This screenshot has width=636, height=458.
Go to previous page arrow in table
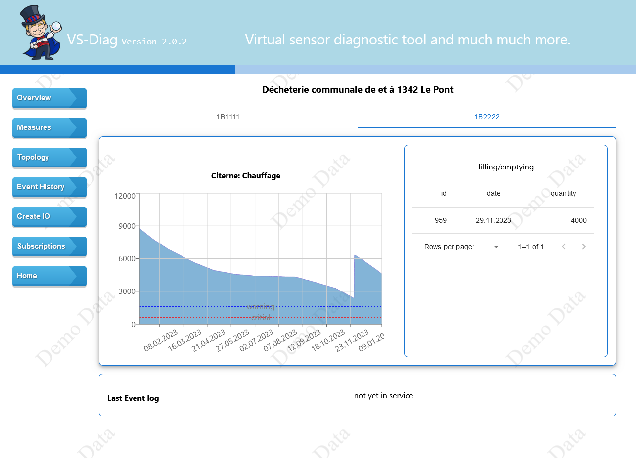(x=564, y=247)
